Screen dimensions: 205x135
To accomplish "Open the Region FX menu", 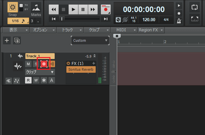I will click(151, 30).
